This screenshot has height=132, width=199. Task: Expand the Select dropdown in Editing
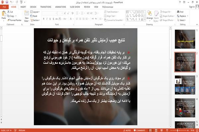tap(181, 20)
